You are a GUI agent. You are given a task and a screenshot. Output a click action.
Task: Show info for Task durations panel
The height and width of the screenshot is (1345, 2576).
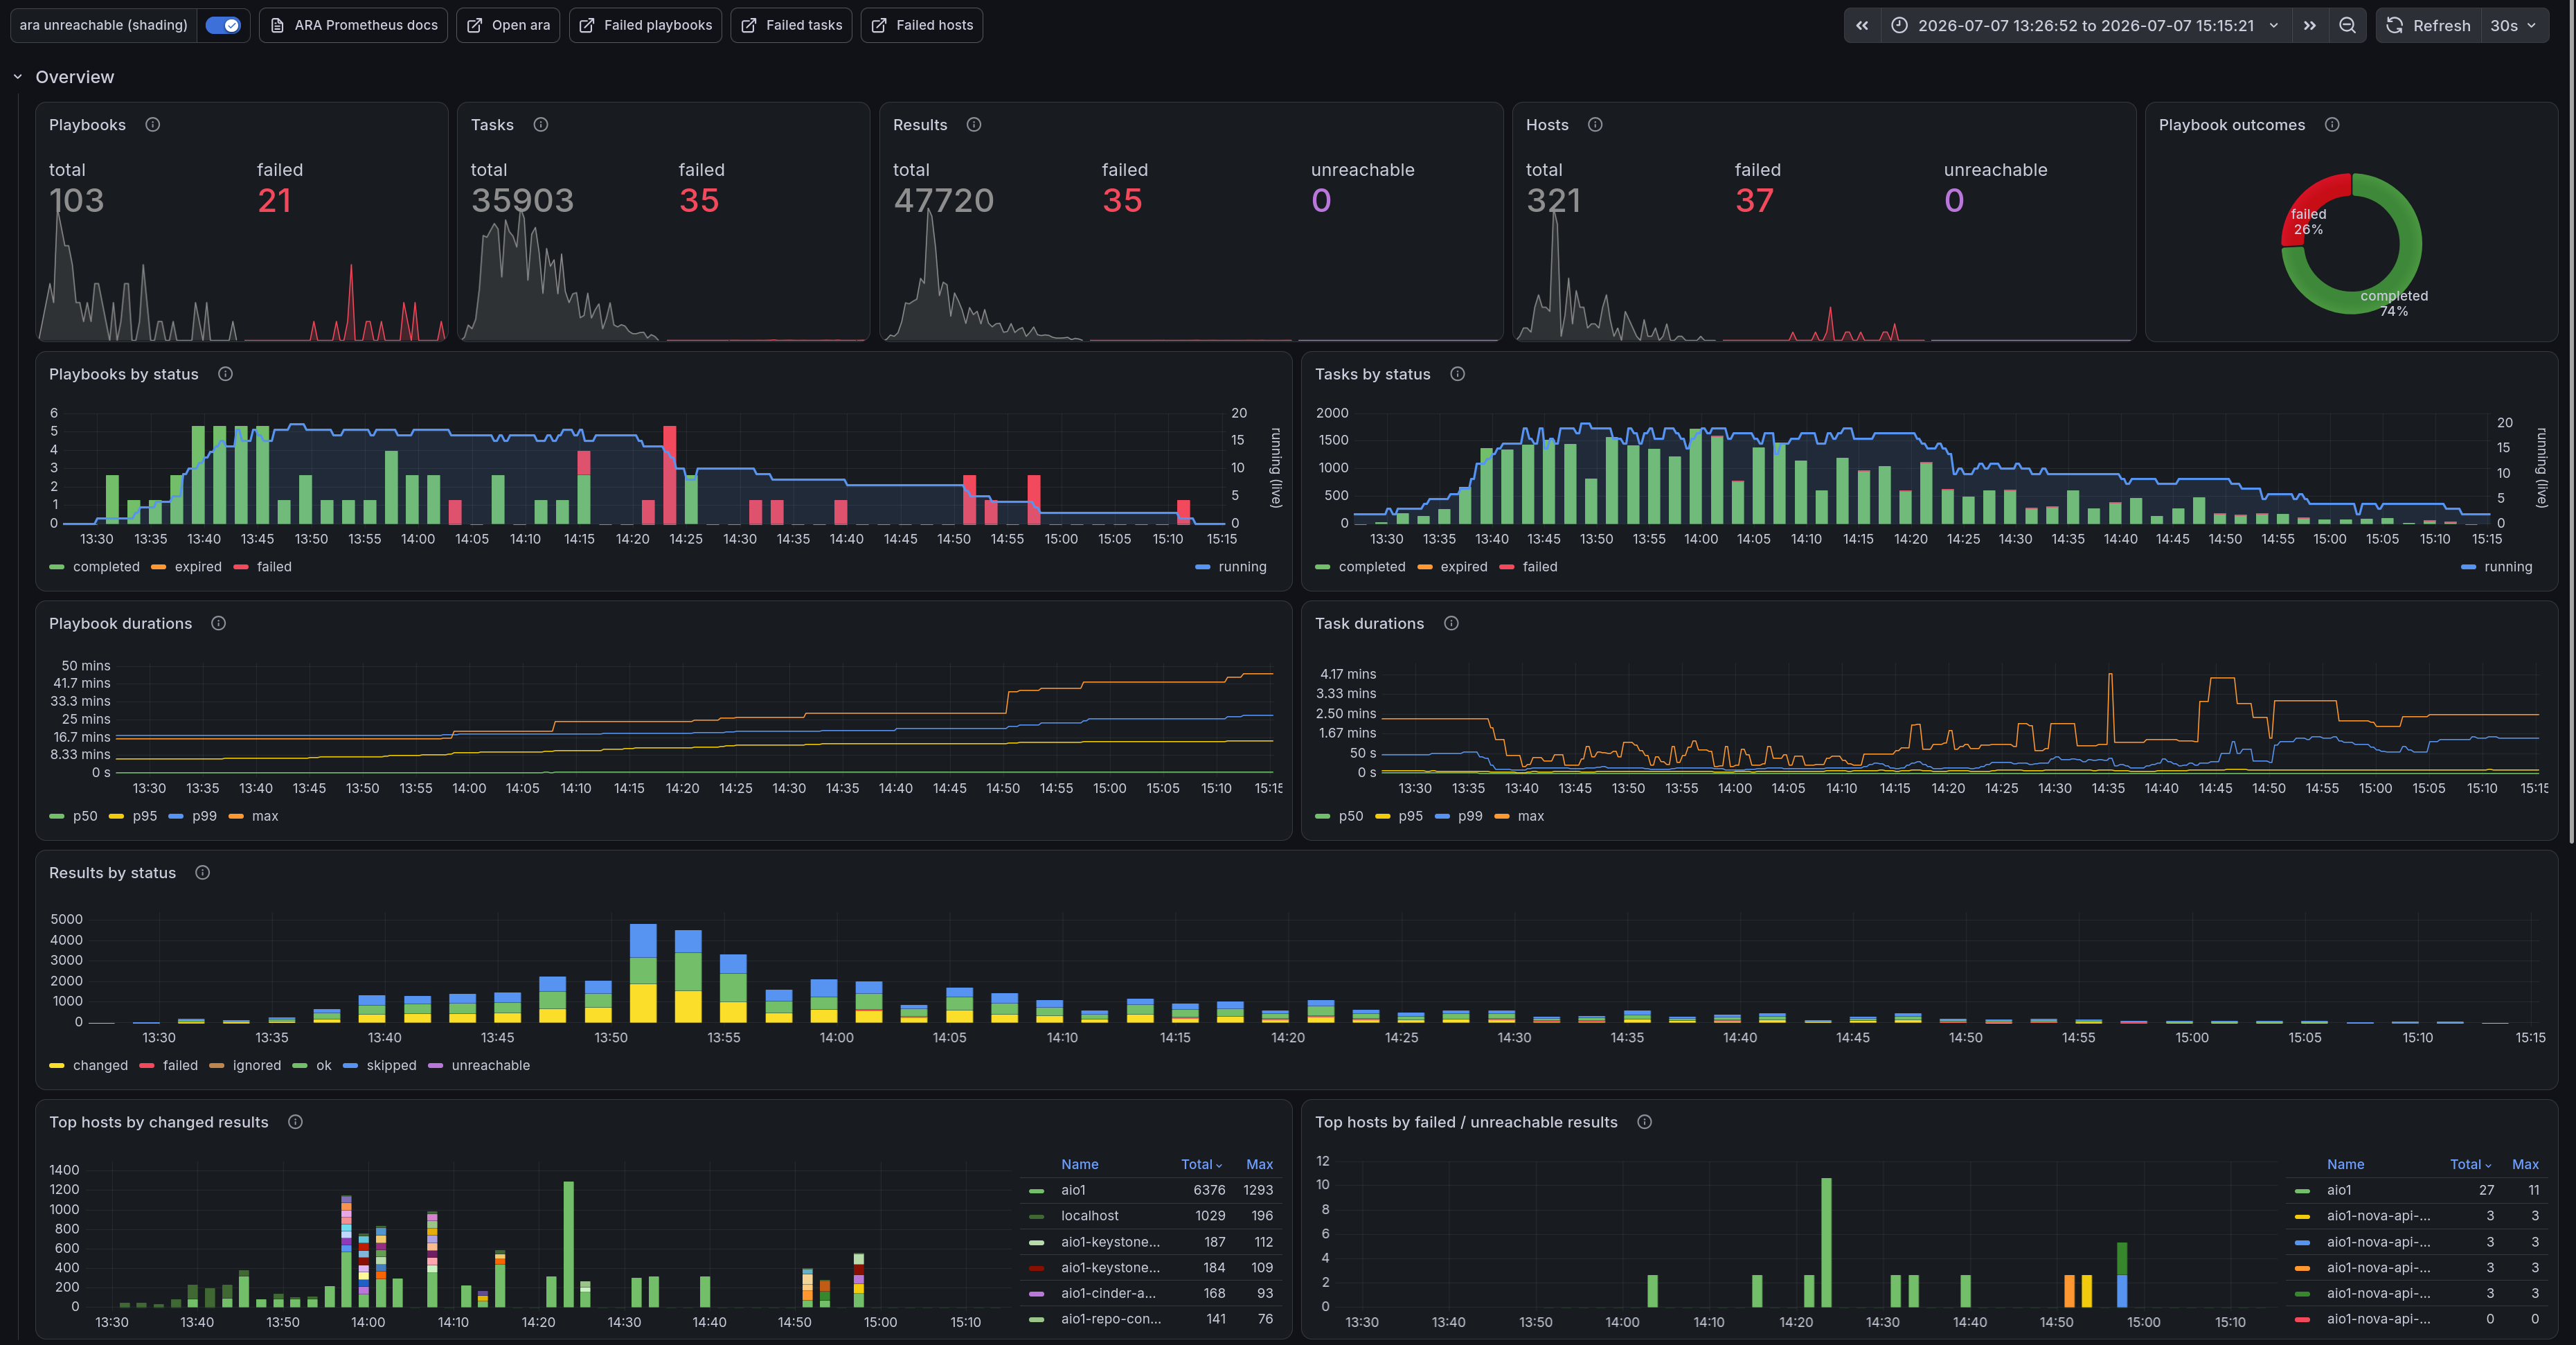[x=1451, y=623]
